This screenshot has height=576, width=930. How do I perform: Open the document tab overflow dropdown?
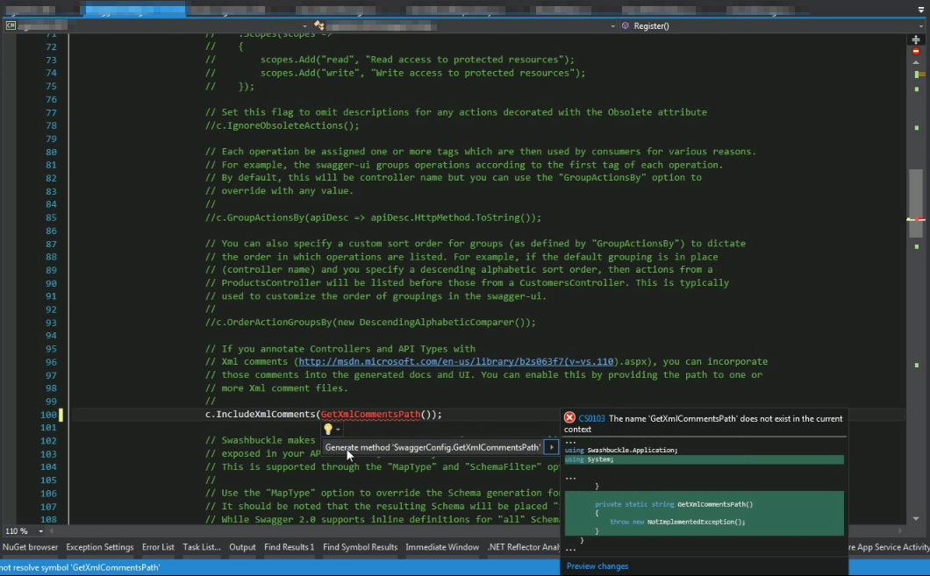(x=920, y=10)
